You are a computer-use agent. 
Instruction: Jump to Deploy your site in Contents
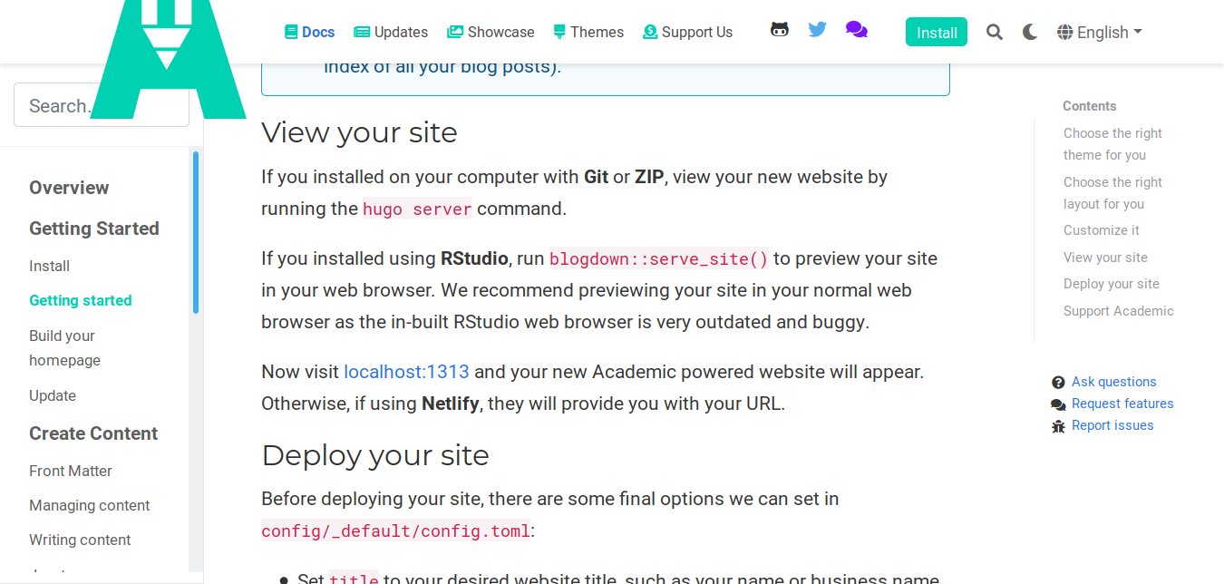(x=1112, y=284)
